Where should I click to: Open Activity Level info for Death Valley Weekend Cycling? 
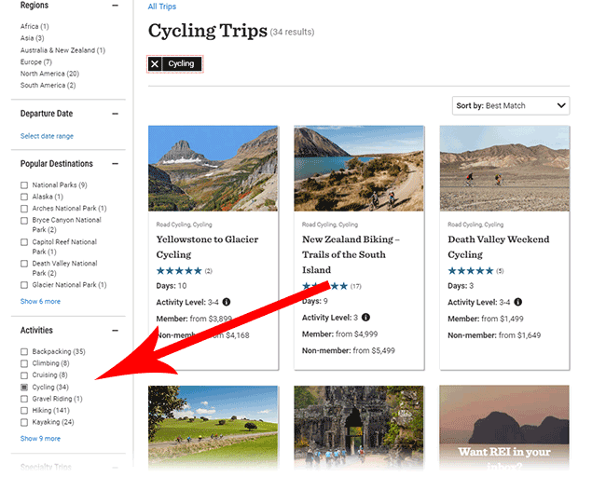pyautogui.click(x=517, y=302)
